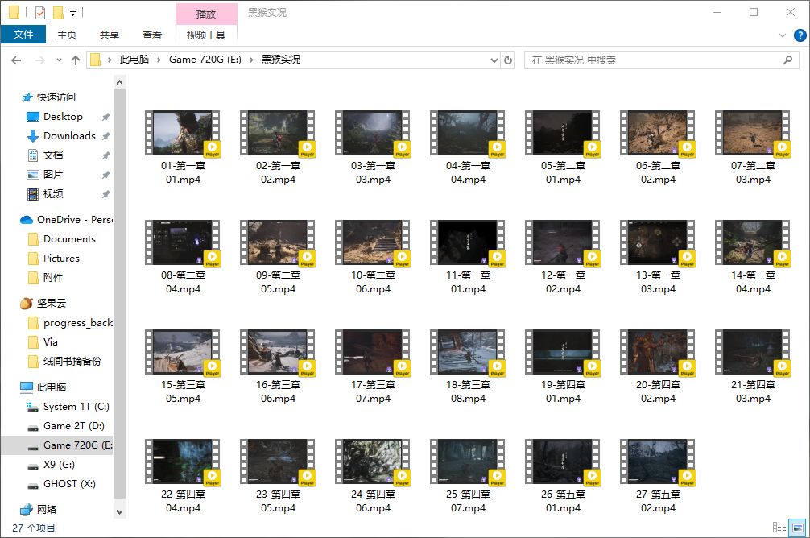Click the 播放 contextual tab header
This screenshot has height=538, width=810.
click(206, 14)
